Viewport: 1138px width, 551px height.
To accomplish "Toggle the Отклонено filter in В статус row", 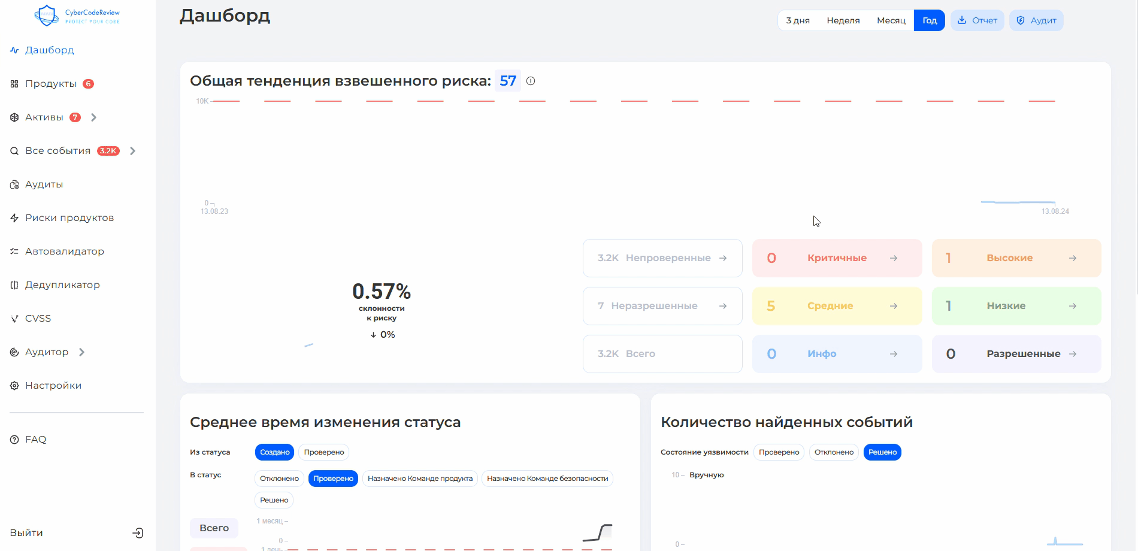I will click(x=279, y=479).
